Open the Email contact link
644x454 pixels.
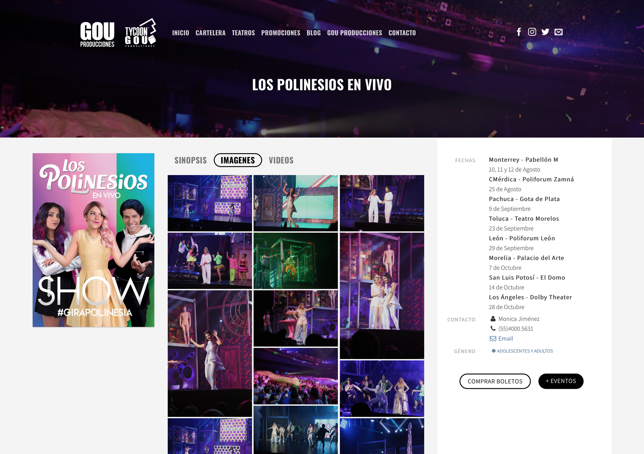click(x=506, y=338)
